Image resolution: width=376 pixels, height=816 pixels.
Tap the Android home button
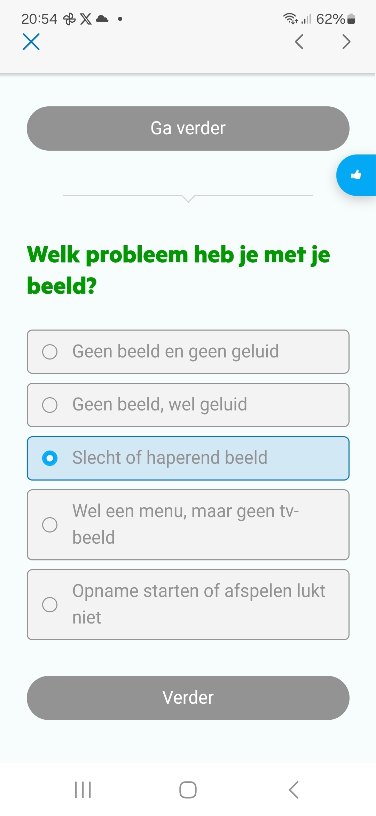point(188,789)
